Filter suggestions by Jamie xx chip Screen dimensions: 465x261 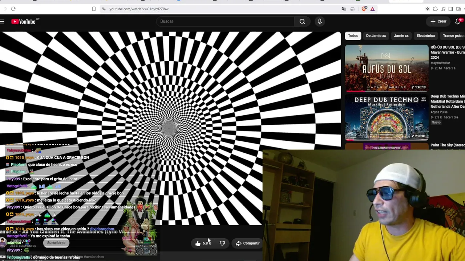tap(401, 36)
